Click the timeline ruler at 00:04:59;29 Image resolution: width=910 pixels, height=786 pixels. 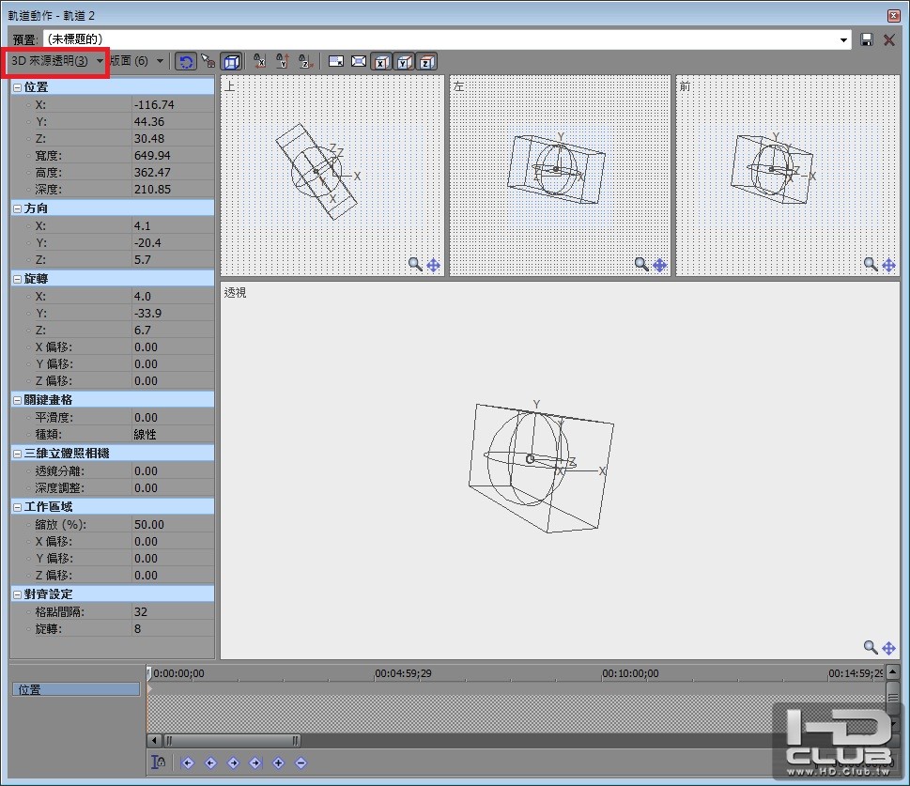[403, 673]
